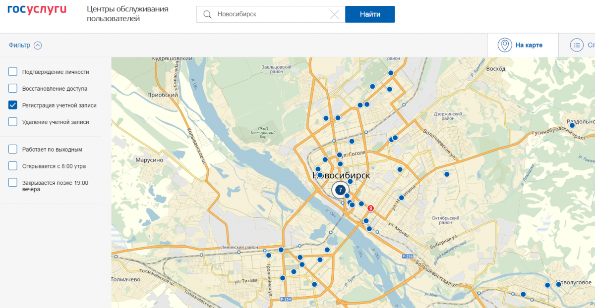Viewport: 595px width, 308px height.
Task: Select the map marker near Раздольное
Action: (x=572, y=125)
